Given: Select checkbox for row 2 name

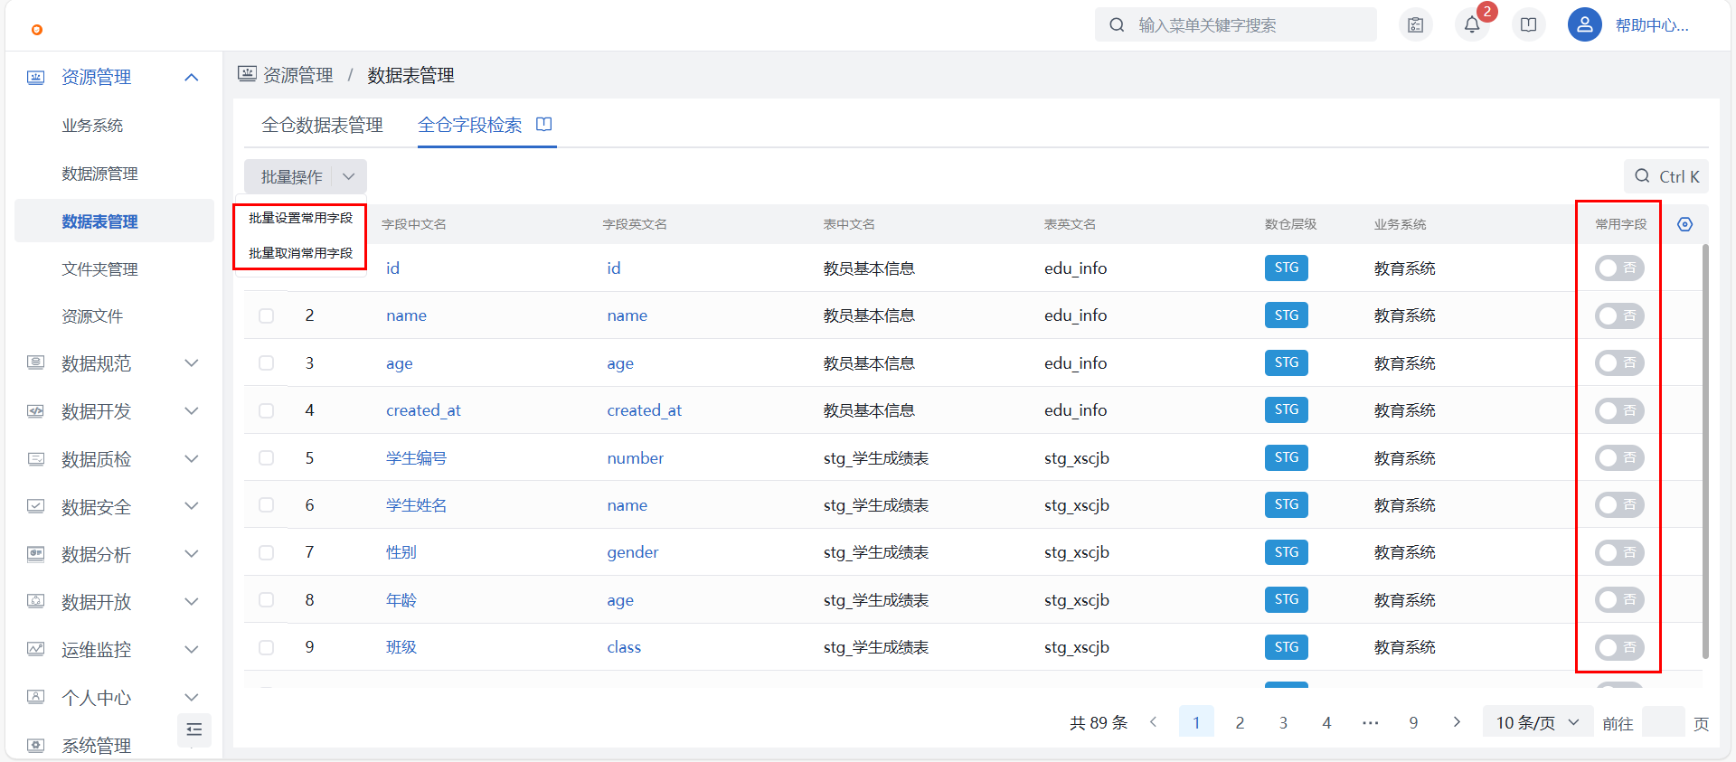Looking at the screenshot, I should click(266, 315).
